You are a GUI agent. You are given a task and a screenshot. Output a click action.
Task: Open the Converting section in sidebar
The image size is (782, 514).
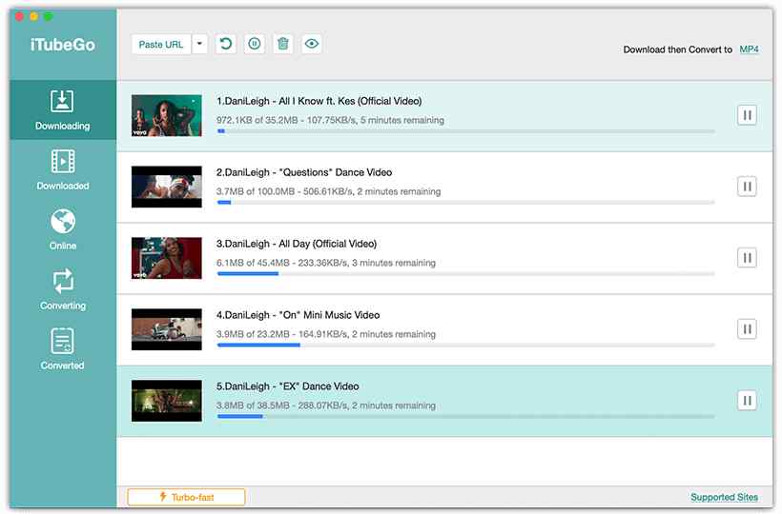(63, 289)
